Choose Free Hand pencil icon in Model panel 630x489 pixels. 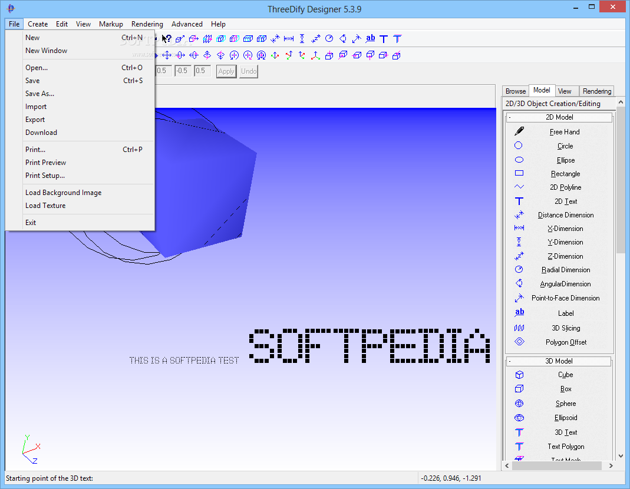[x=519, y=131]
